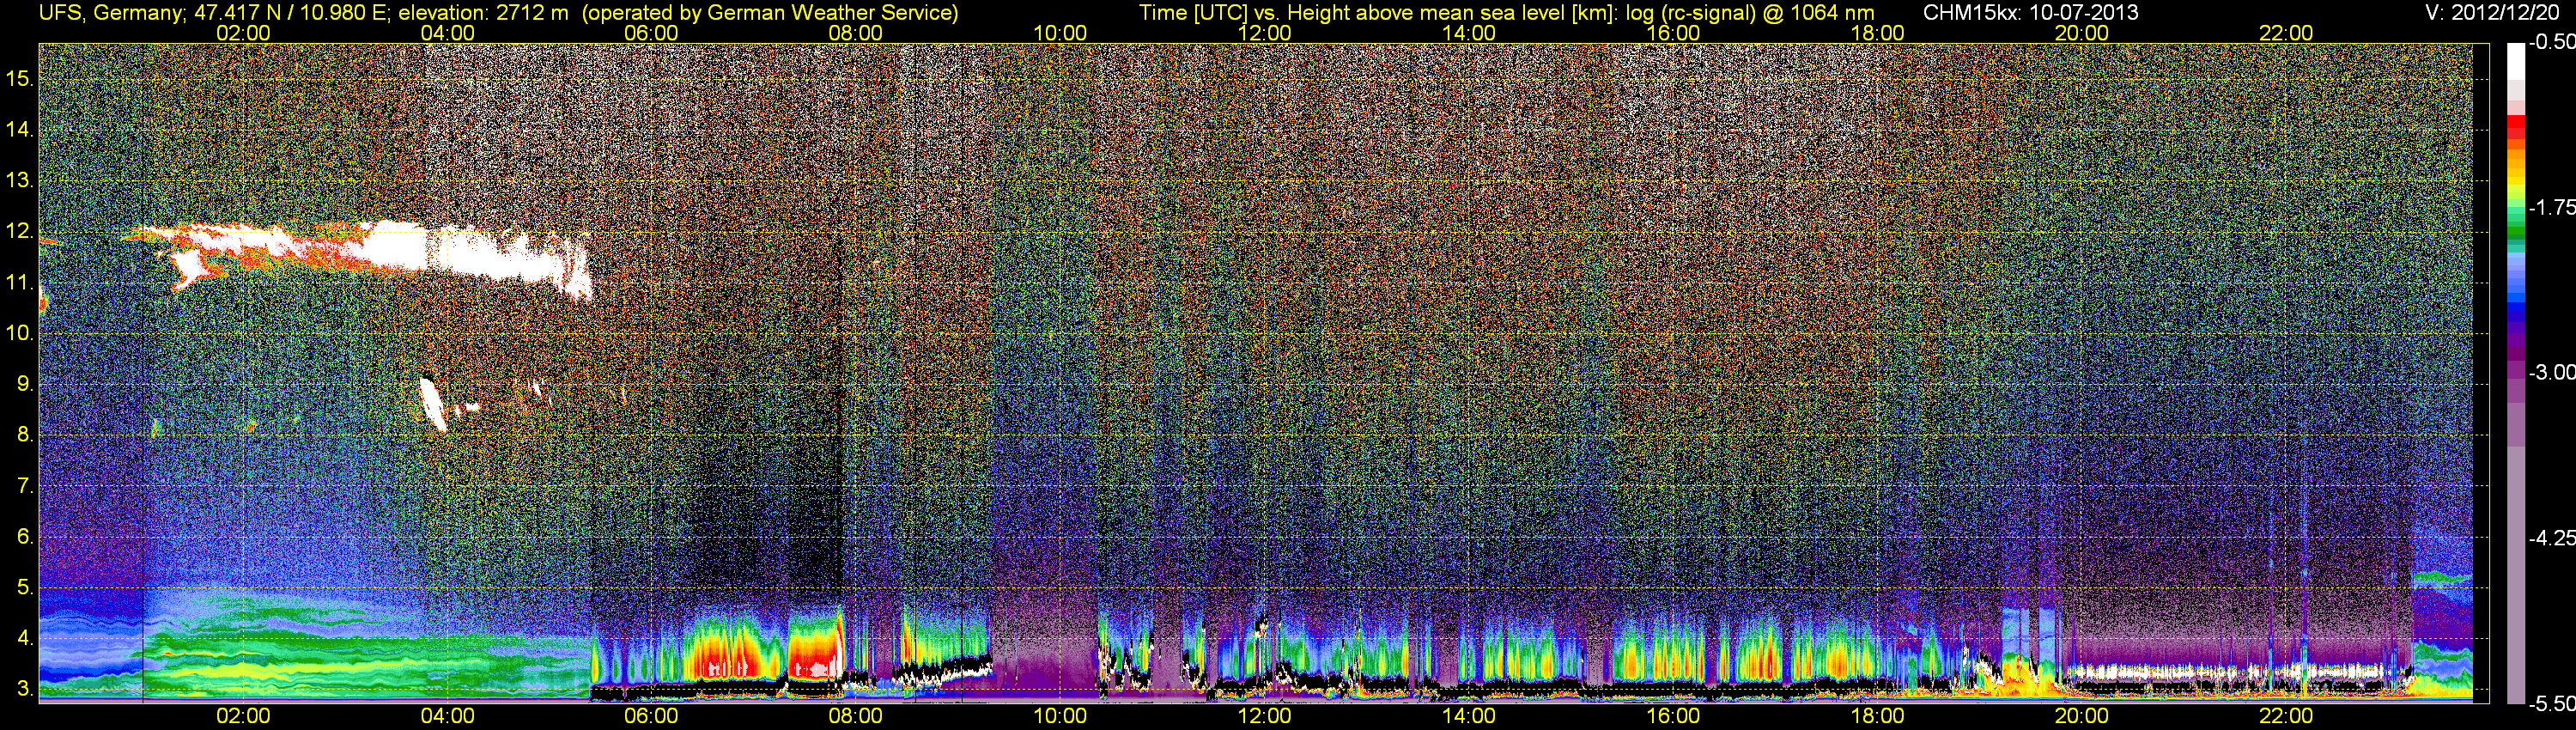This screenshot has height=730, width=2576.
Task: Click the 14:00 label on the top time axis
Action: coord(1469,33)
